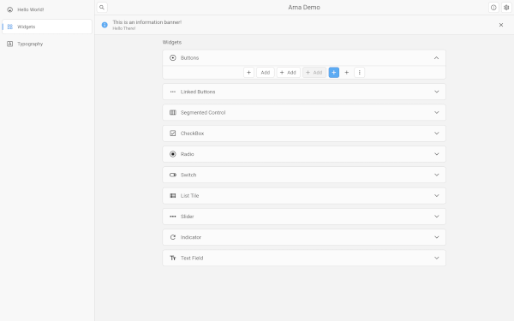This screenshot has height=321, width=514.
Task: Expand the Switch section chevron
Action: (x=436, y=175)
